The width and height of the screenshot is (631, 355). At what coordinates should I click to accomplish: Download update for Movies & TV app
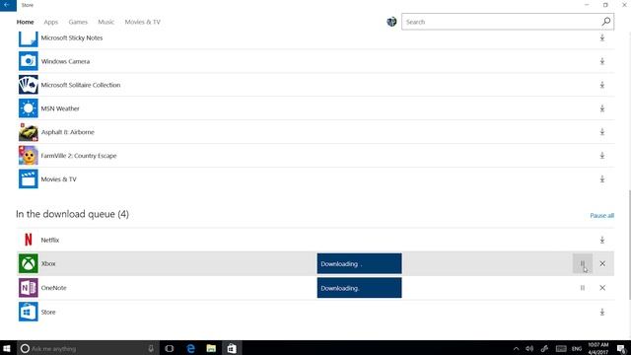(x=602, y=179)
